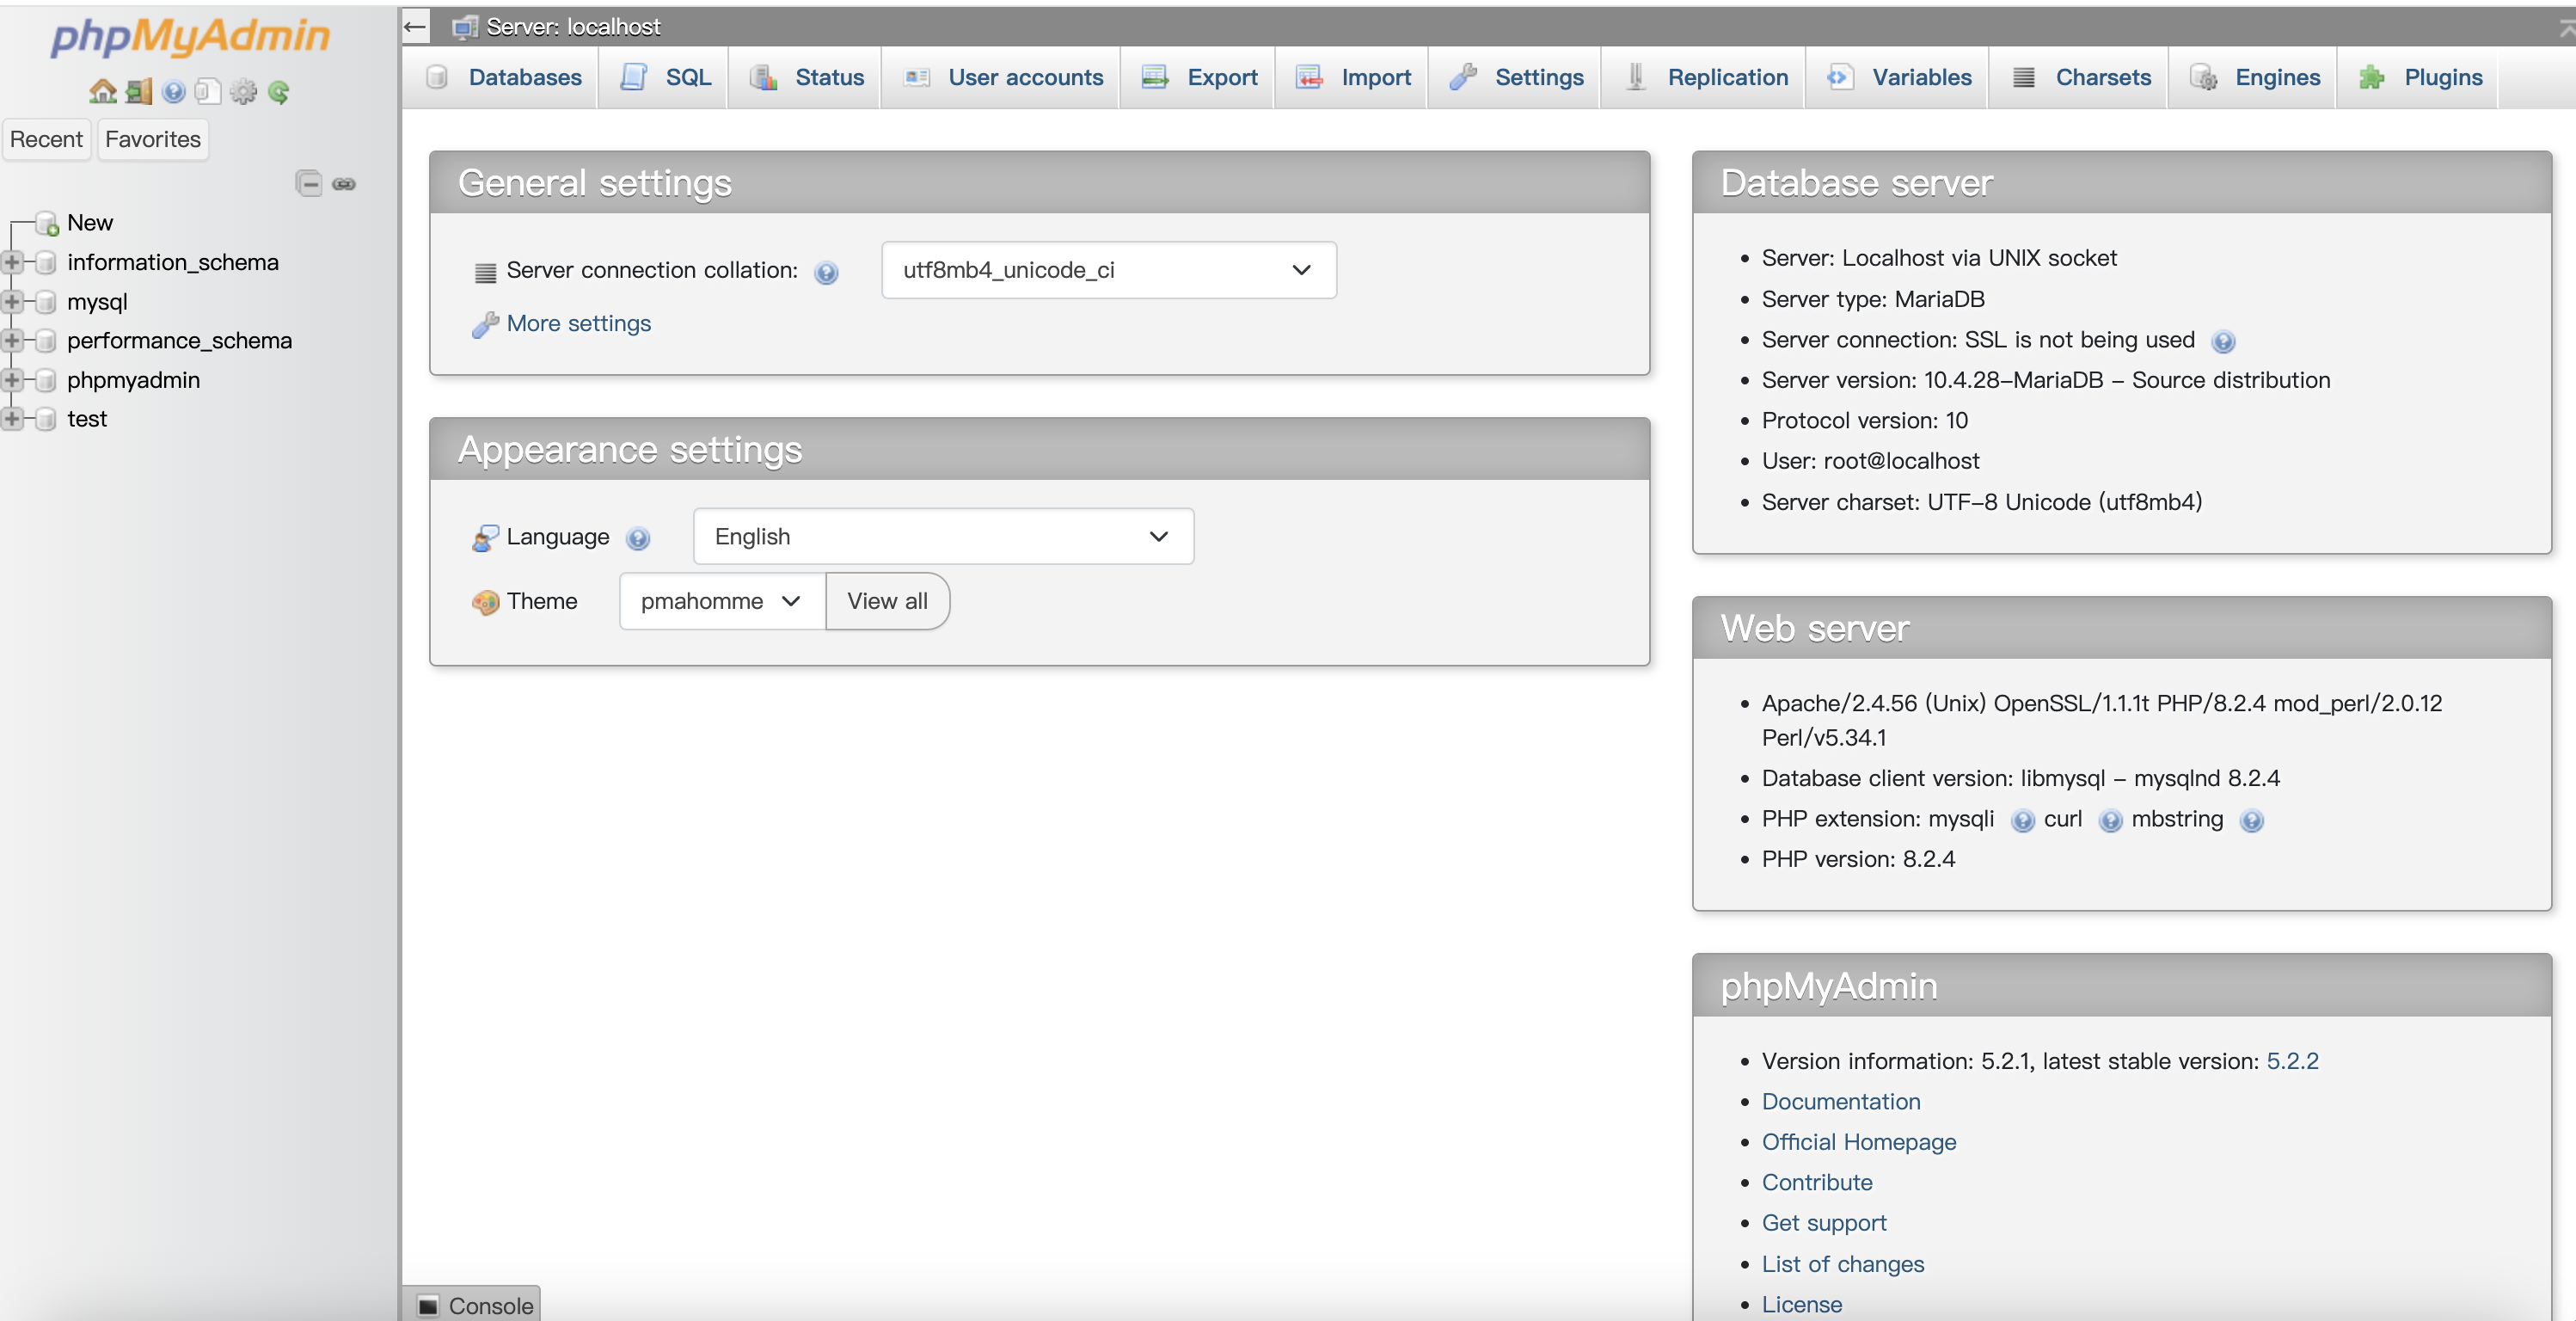Click the help icon beside Server connection collation

click(x=826, y=272)
